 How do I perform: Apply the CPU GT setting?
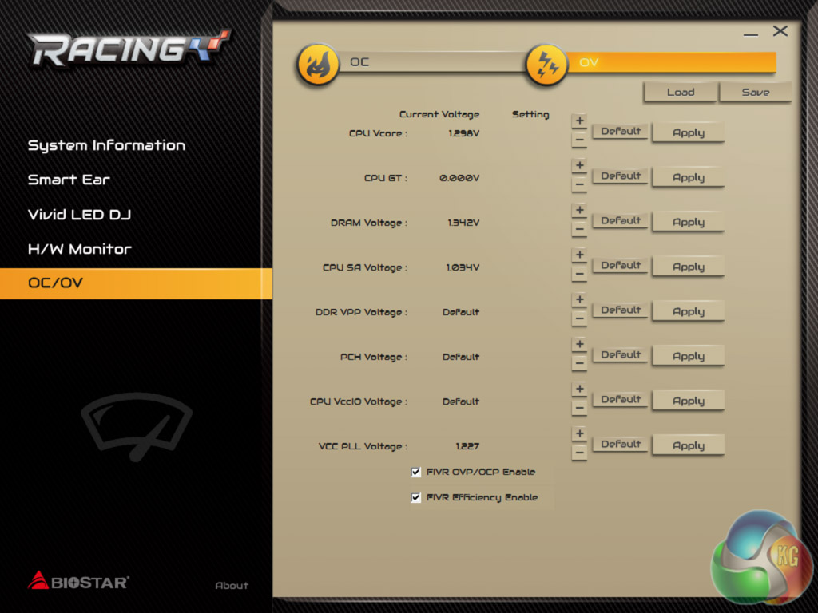click(688, 178)
